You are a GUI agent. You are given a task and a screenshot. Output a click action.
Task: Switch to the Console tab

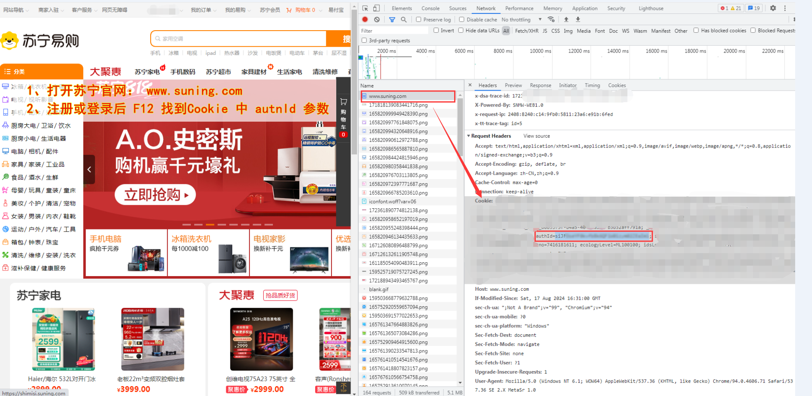click(430, 8)
